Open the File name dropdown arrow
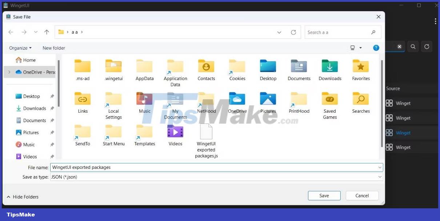The height and width of the screenshot is (221, 440). pyautogui.click(x=380, y=167)
